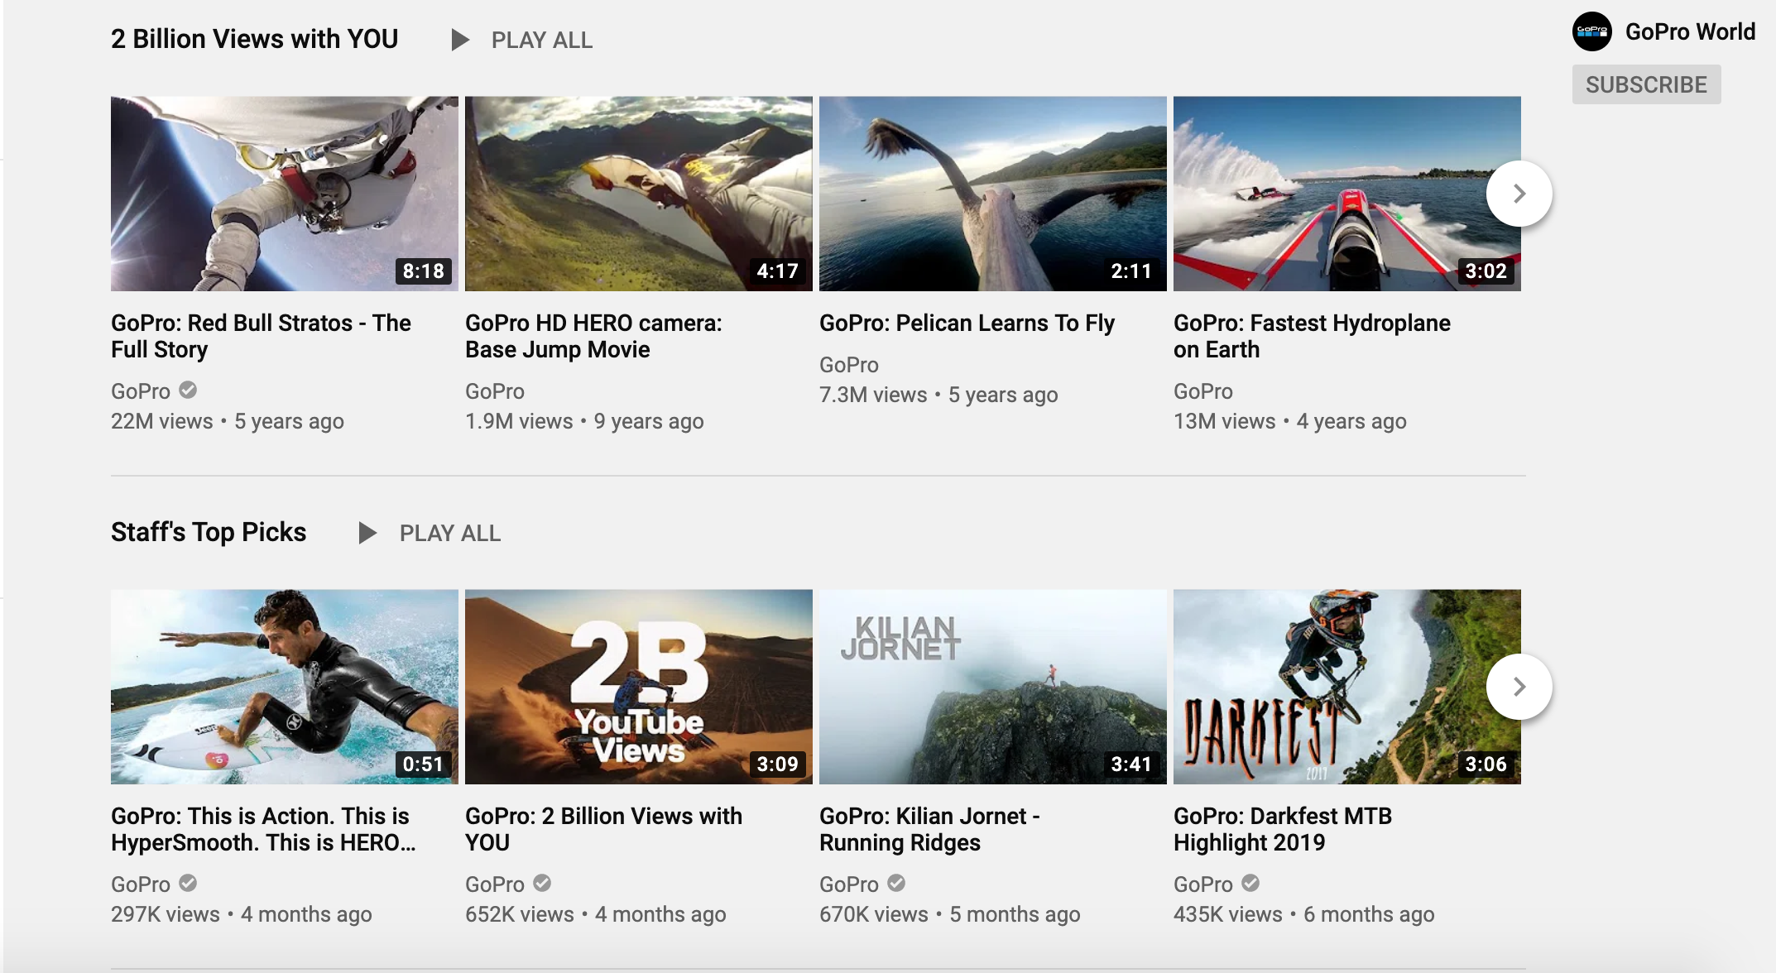This screenshot has height=973, width=1776.
Task: Click '13M views • 4 years ago' text
Action: [1290, 421]
